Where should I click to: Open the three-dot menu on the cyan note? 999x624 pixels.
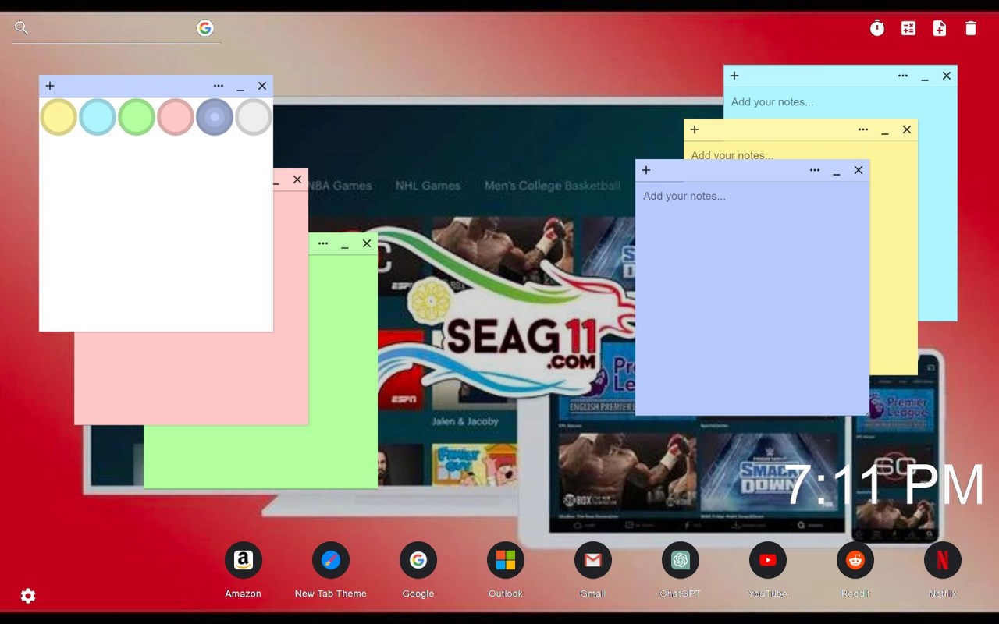(903, 76)
